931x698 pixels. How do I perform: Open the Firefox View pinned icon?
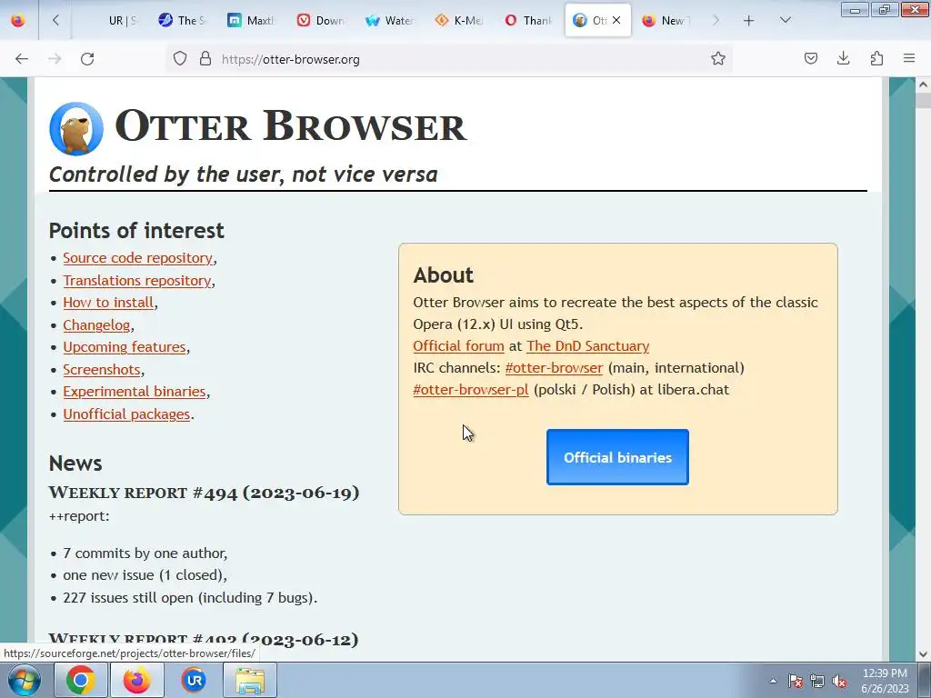18,20
